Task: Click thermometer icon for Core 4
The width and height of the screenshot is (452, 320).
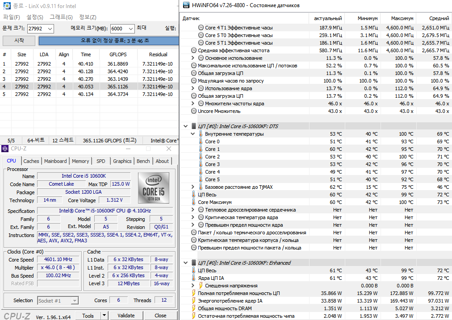Action: click(201, 172)
